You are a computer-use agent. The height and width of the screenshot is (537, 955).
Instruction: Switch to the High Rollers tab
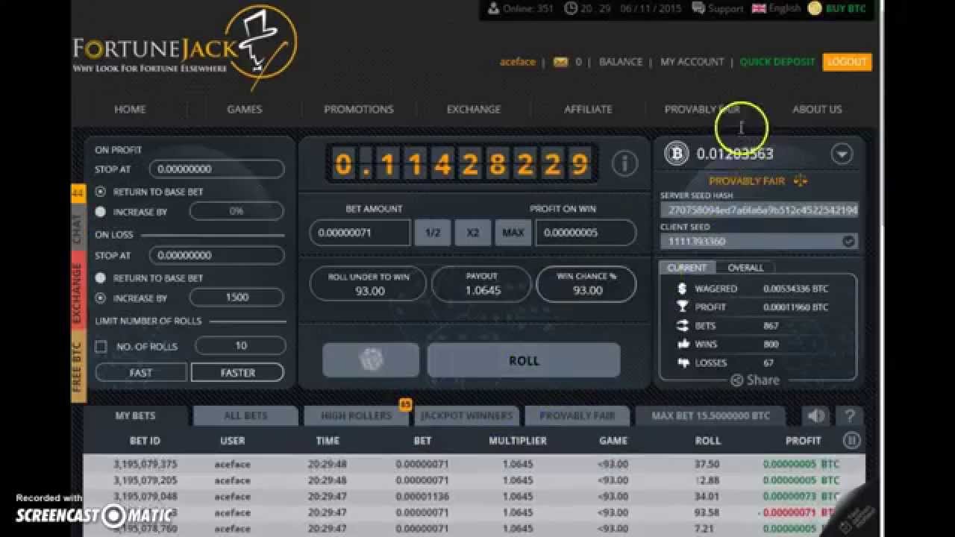click(356, 415)
